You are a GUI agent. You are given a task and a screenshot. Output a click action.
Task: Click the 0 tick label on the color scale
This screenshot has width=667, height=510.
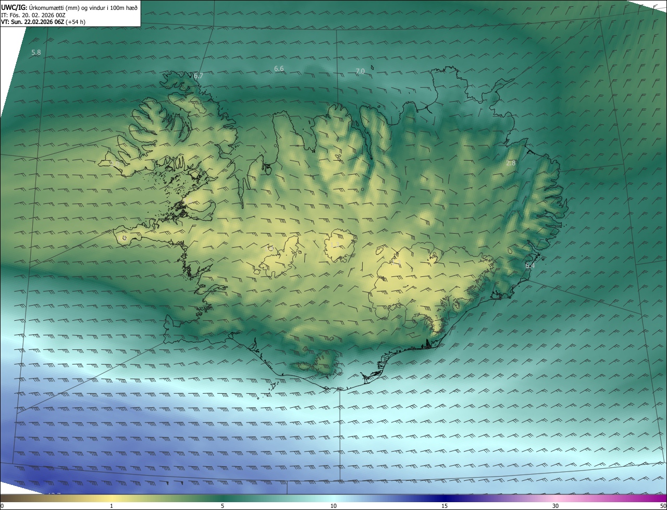pos(2,506)
